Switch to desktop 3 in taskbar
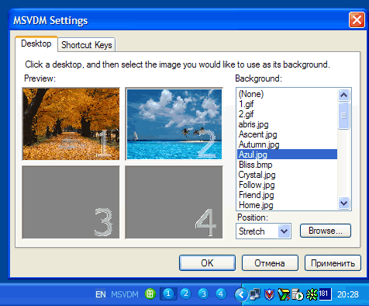The width and height of the screenshot is (369, 306). [x=203, y=294]
